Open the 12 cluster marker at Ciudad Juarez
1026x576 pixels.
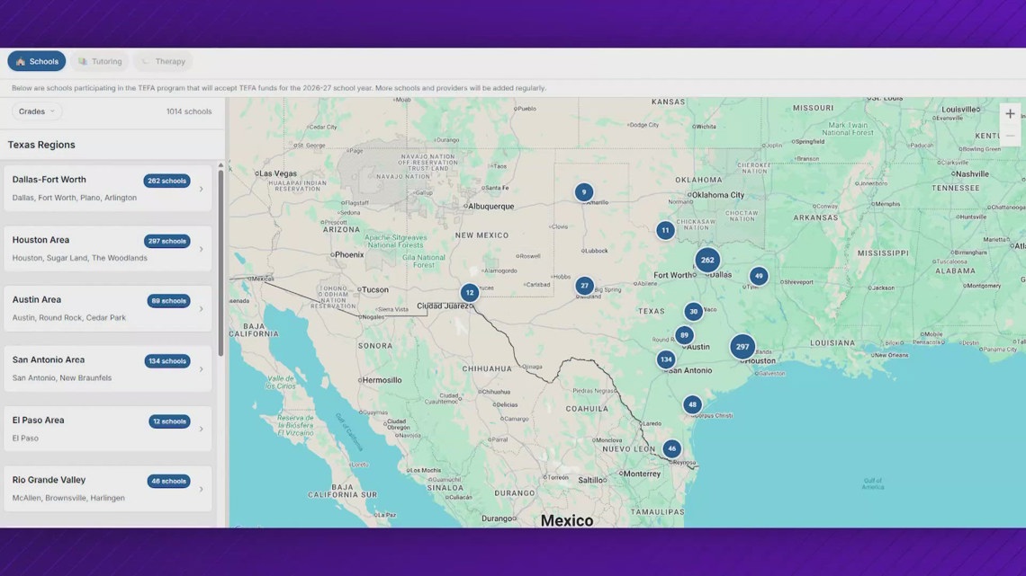[470, 293]
